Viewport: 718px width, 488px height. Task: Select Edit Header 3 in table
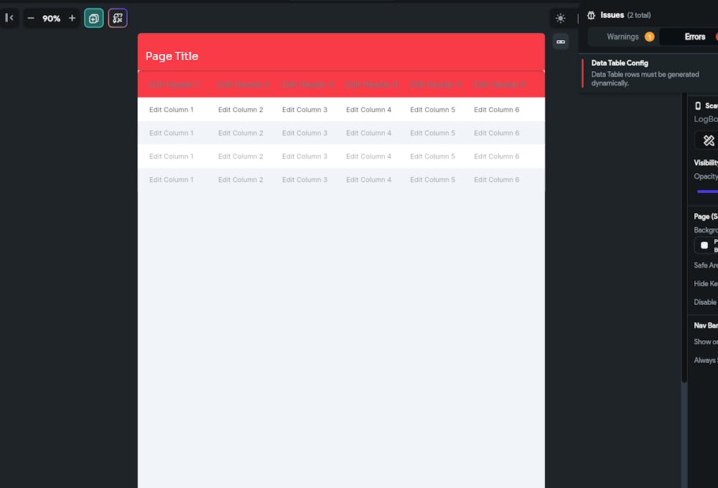click(x=308, y=85)
